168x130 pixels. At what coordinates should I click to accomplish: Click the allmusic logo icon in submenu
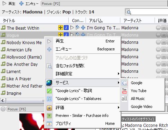pos(124,99)
